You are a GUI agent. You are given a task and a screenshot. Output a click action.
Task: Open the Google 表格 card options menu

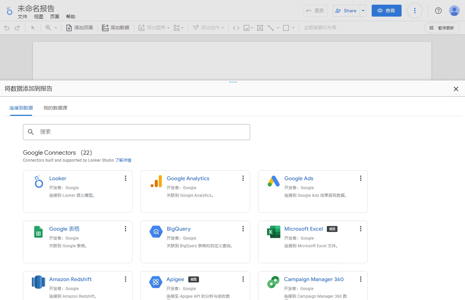point(126,229)
